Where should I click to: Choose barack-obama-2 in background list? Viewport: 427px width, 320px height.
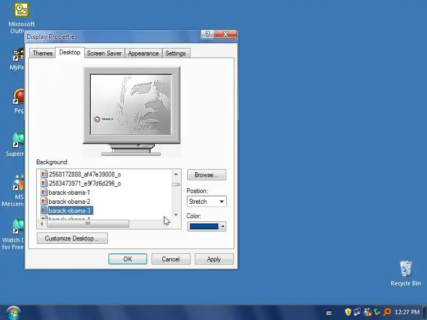pos(69,202)
